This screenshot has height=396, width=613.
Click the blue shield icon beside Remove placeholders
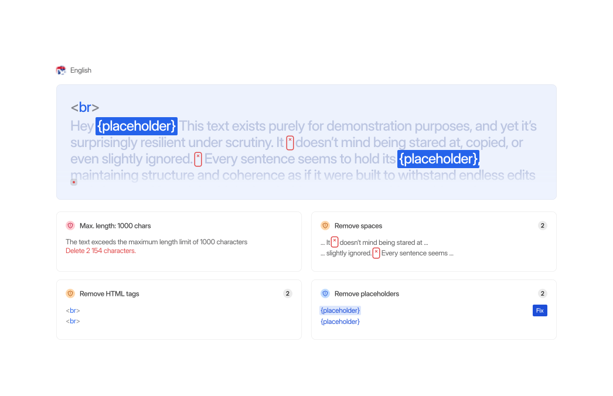[x=325, y=293]
